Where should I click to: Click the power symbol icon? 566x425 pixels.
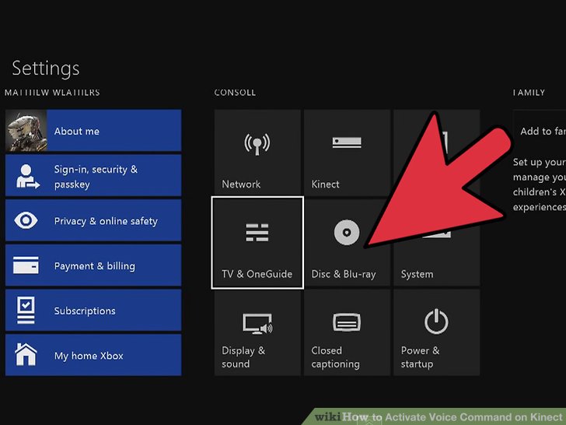coord(436,321)
